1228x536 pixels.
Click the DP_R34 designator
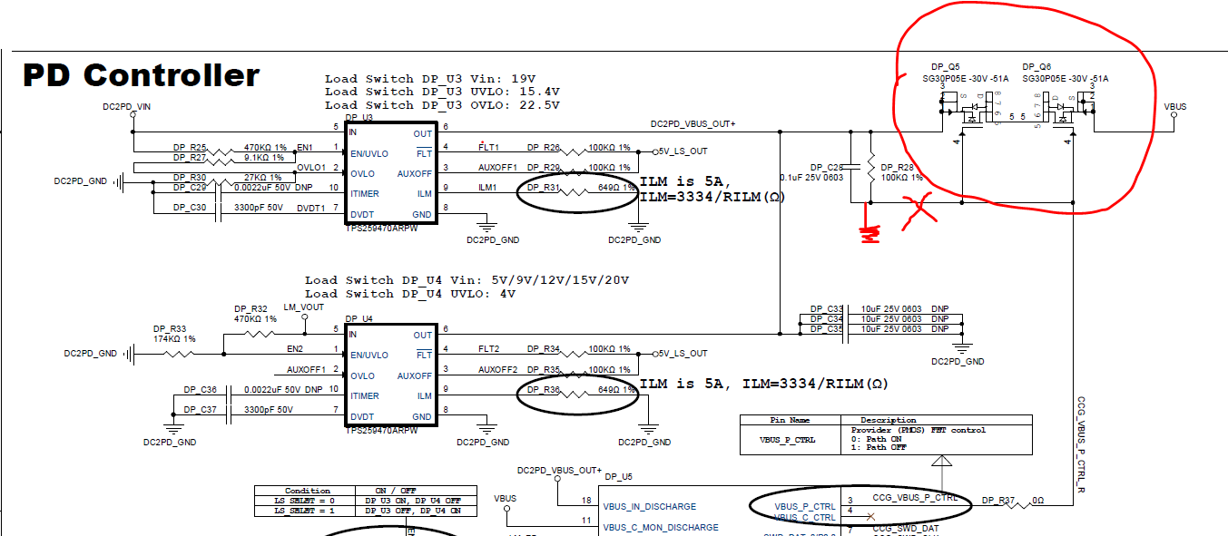[x=544, y=349]
